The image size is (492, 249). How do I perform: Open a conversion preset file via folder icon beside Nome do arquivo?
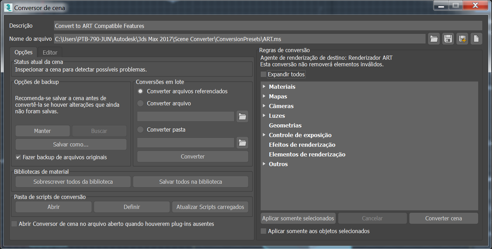point(434,39)
